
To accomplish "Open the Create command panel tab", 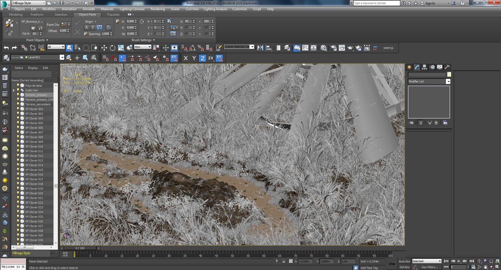I will pos(409,67).
